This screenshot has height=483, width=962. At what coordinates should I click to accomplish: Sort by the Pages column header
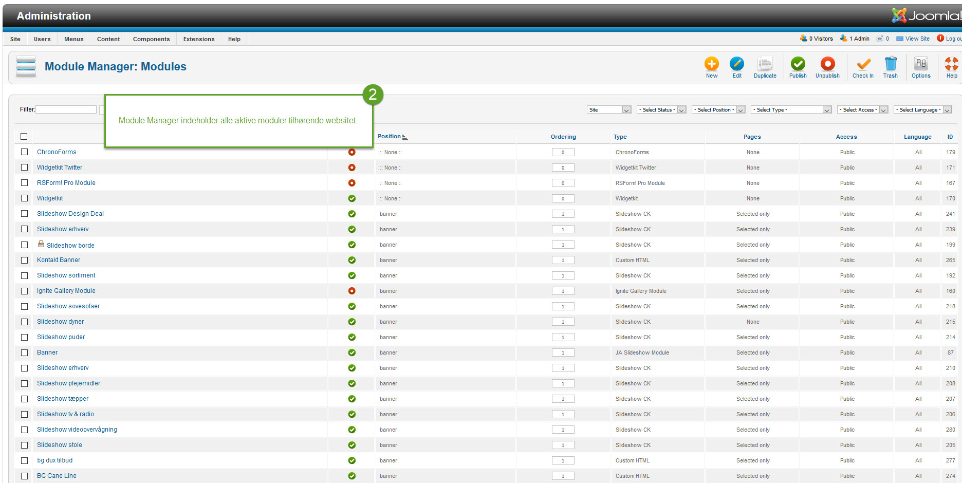point(752,137)
